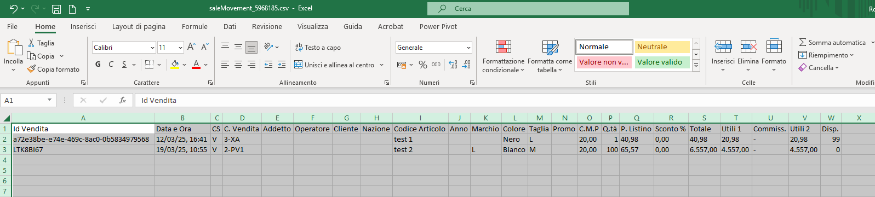Toggle italic (C) formatting
Image resolution: width=875 pixels, height=197 pixels.
[x=111, y=65]
